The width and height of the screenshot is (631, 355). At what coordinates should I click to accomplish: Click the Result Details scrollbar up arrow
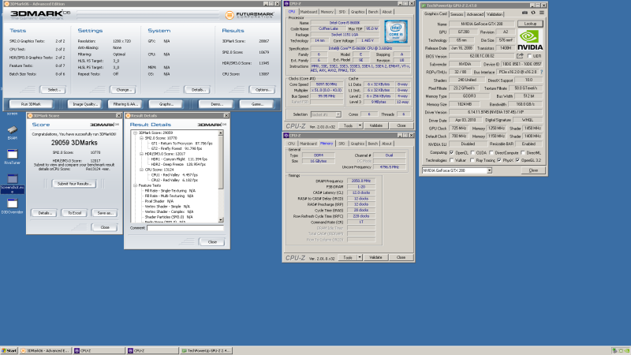coord(221,133)
